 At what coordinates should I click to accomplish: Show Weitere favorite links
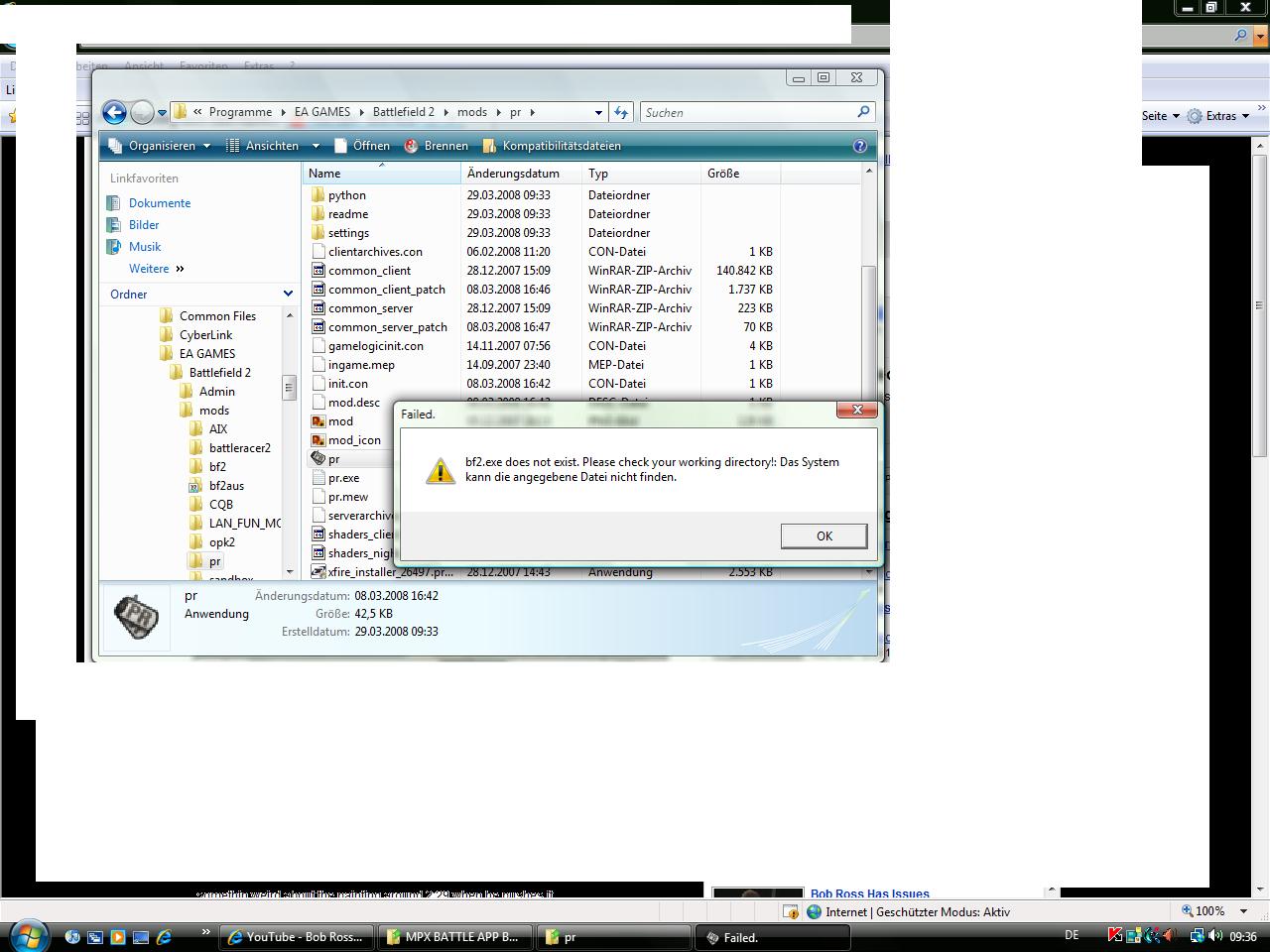pyautogui.click(x=156, y=269)
